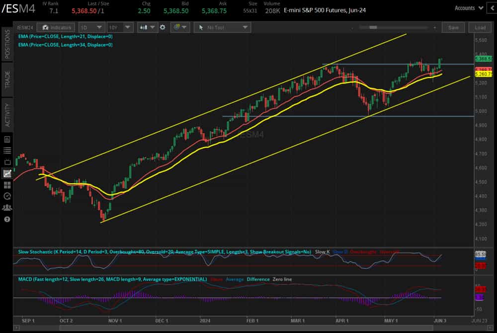Click the Zero line legend label
The image size is (497, 333).
tap(282, 279)
